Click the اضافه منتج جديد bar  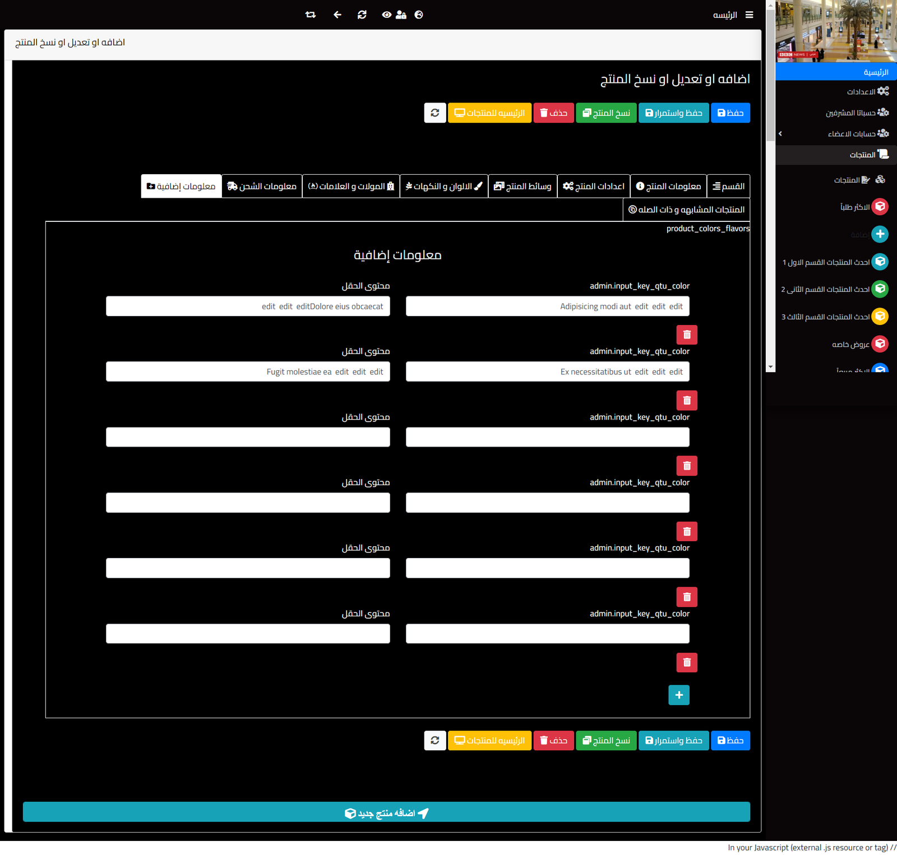(386, 812)
